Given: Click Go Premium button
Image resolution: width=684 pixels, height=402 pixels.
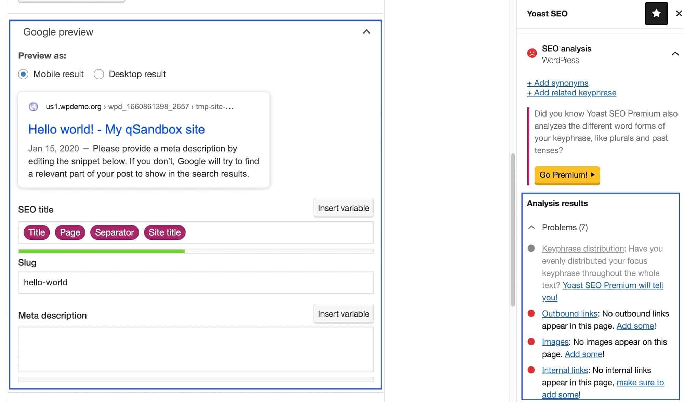Looking at the screenshot, I should pos(567,174).
